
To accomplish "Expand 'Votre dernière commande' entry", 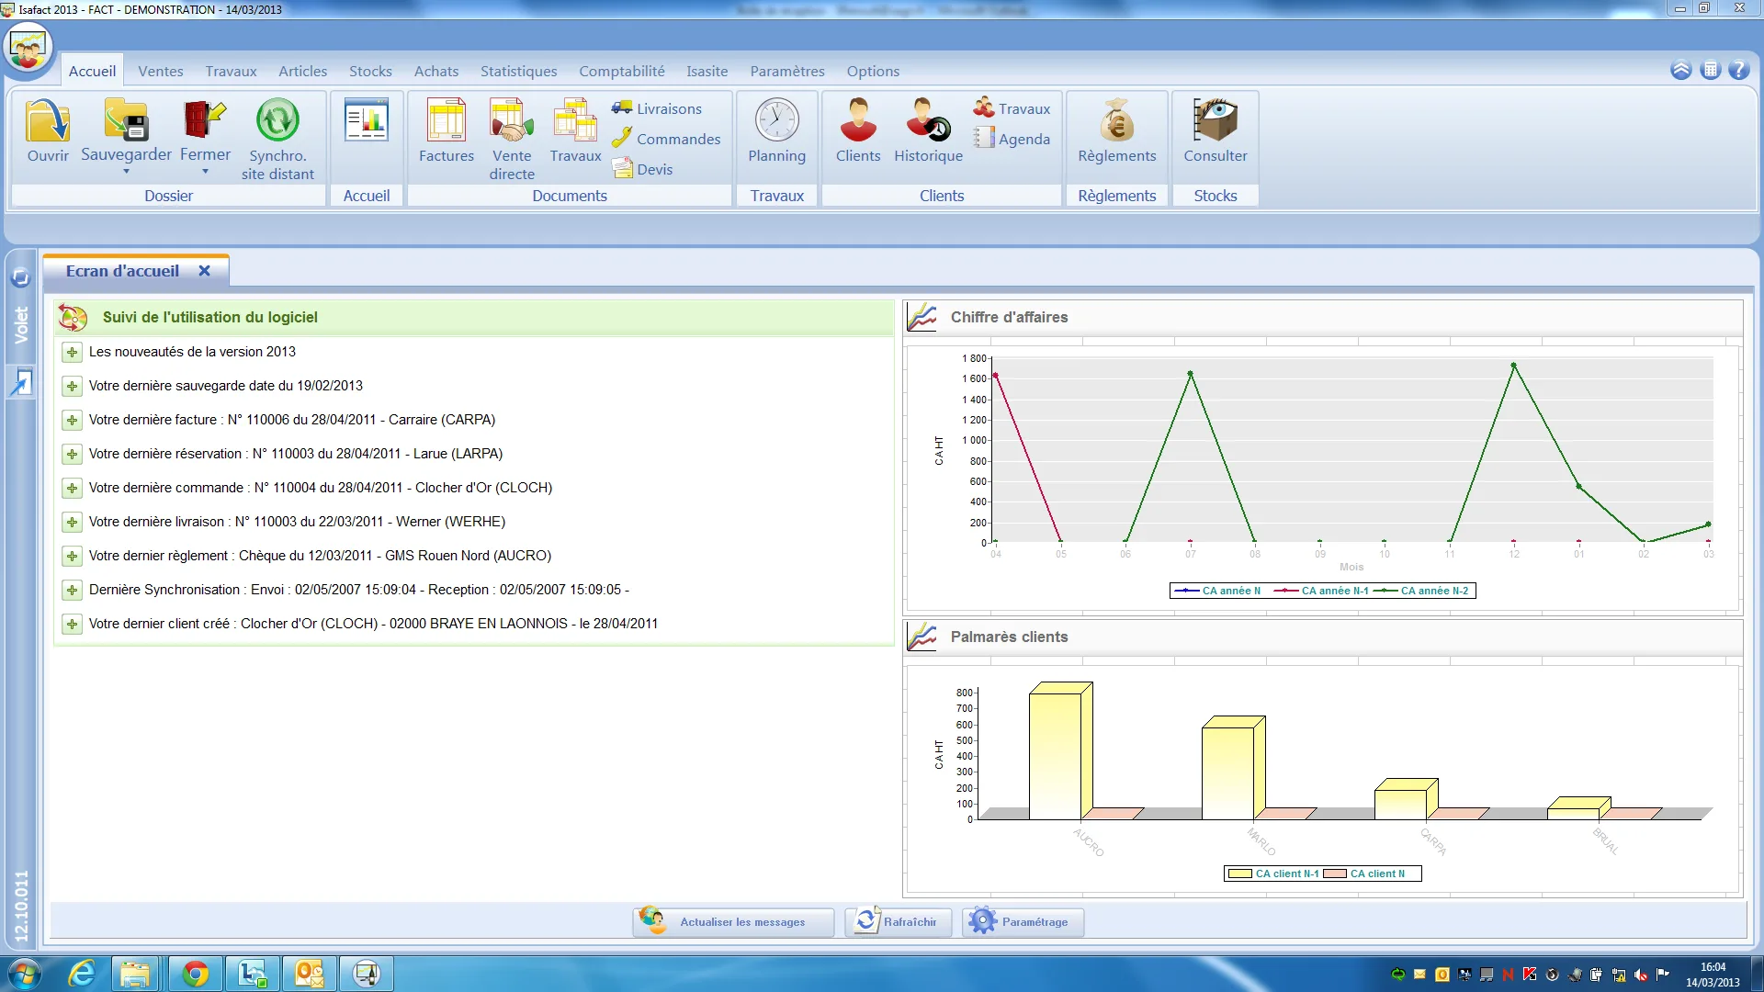I will [x=72, y=488].
